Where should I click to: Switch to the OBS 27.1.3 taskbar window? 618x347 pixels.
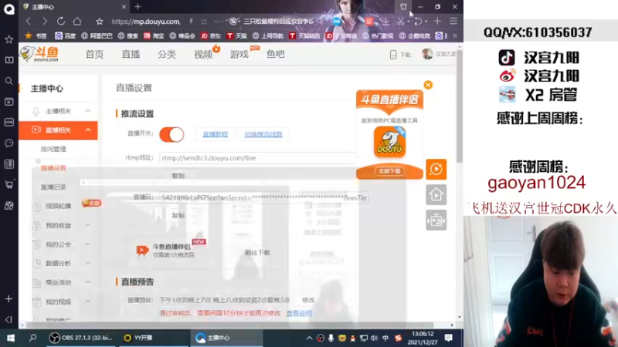(81, 338)
